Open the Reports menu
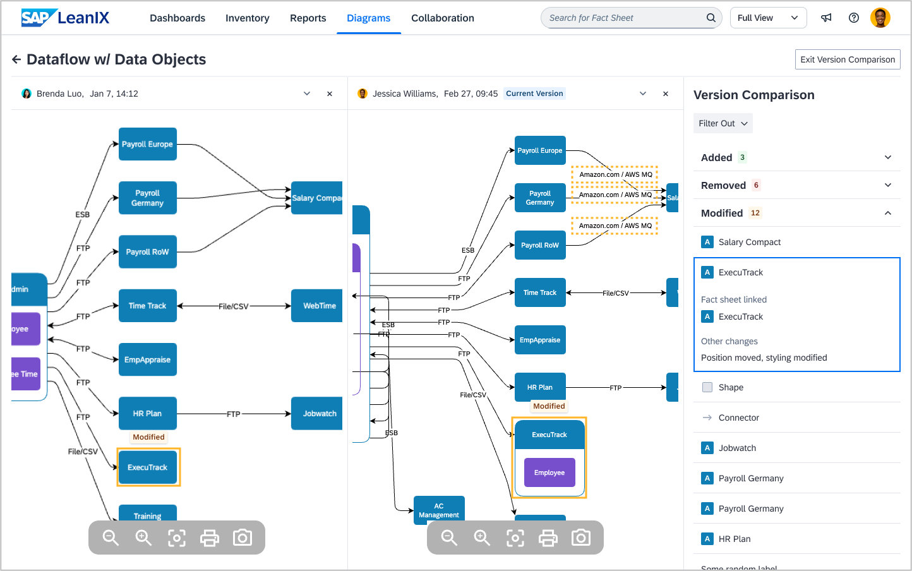Screen dimensions: 912x571 point(308,18)
